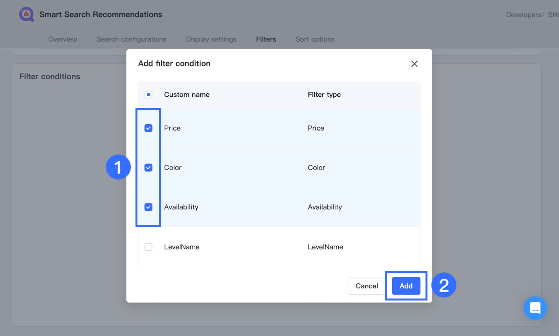
Task: Go to the Display settings tab
Action: coord(211,39)
